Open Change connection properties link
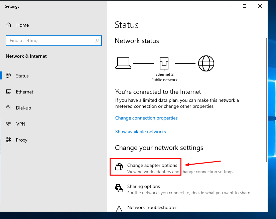The image size is (276, 219). click(146, 118)
